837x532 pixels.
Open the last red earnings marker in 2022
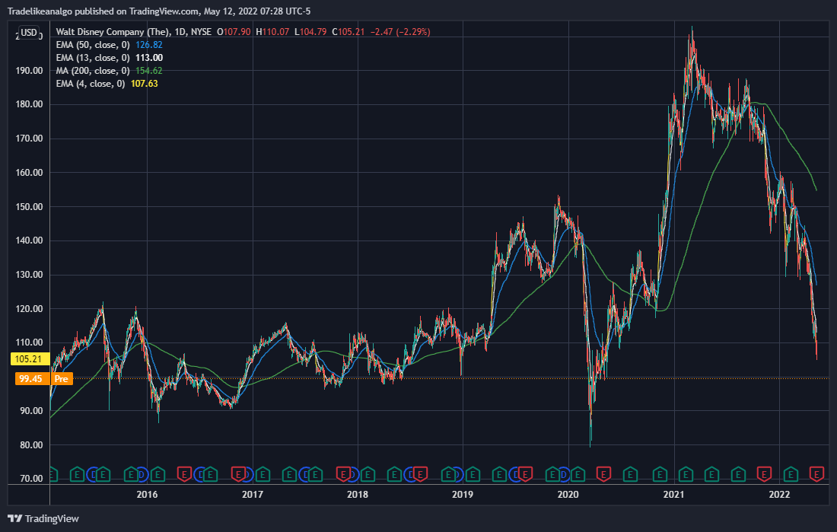click(x=816, y=474)
